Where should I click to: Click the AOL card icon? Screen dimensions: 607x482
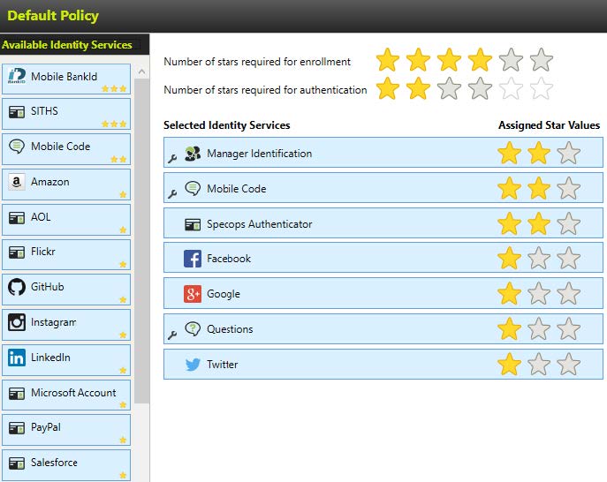tap(17, 218)
